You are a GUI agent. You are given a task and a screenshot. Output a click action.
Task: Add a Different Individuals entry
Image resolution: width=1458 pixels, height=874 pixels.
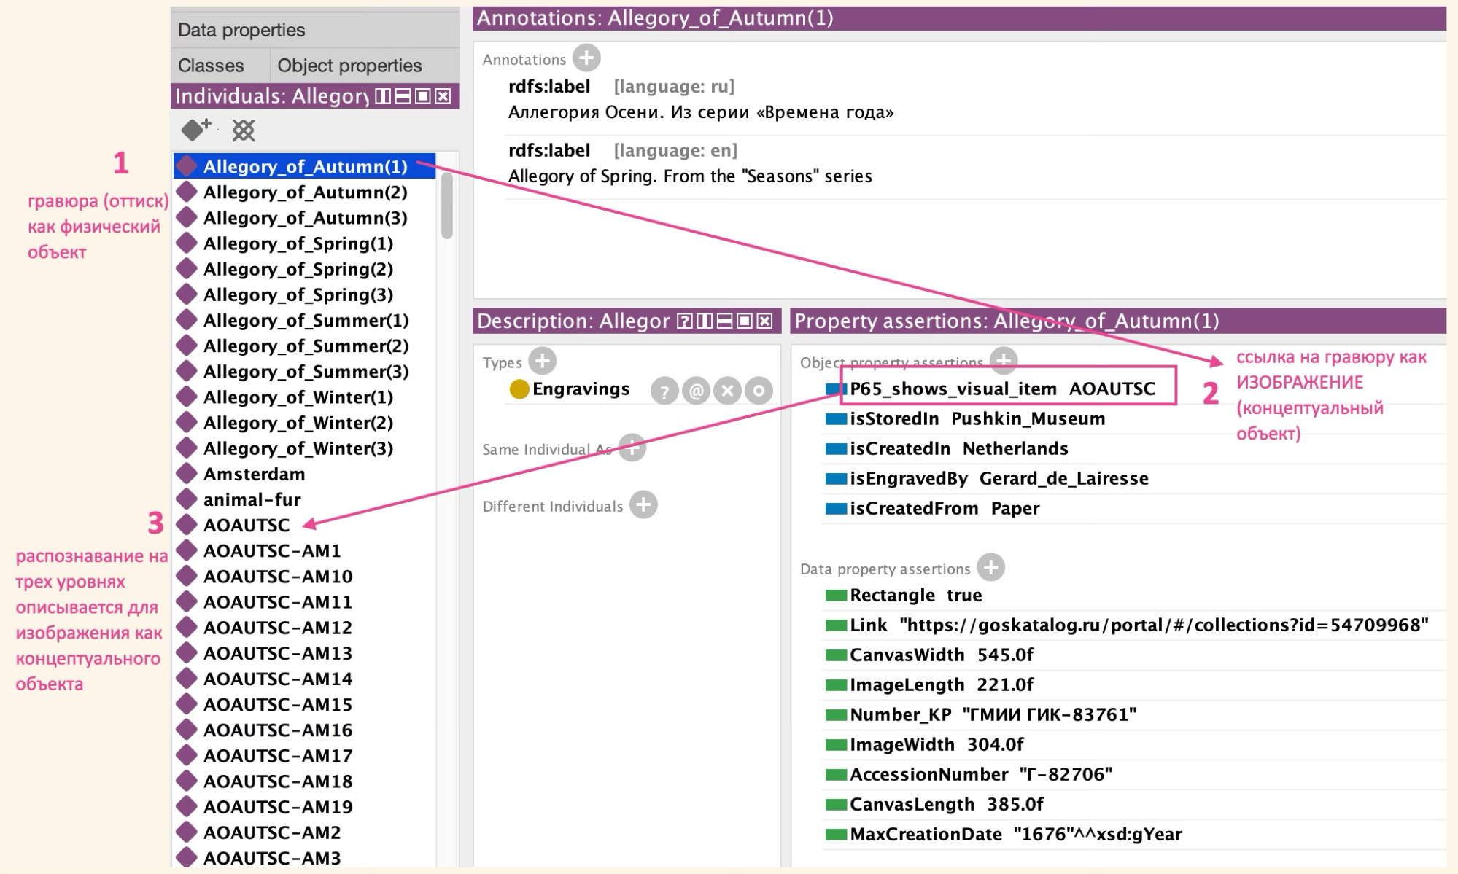click(643, 504)
